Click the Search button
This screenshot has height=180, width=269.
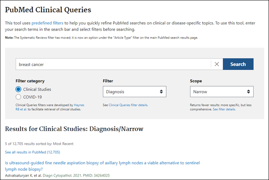click(238, 64)
